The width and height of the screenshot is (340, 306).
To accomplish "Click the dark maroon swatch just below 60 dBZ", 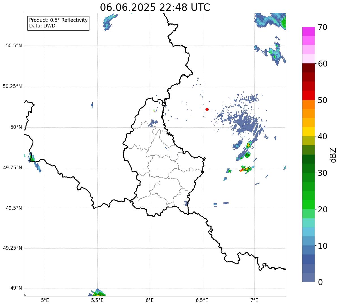I will tap(309, 68).
